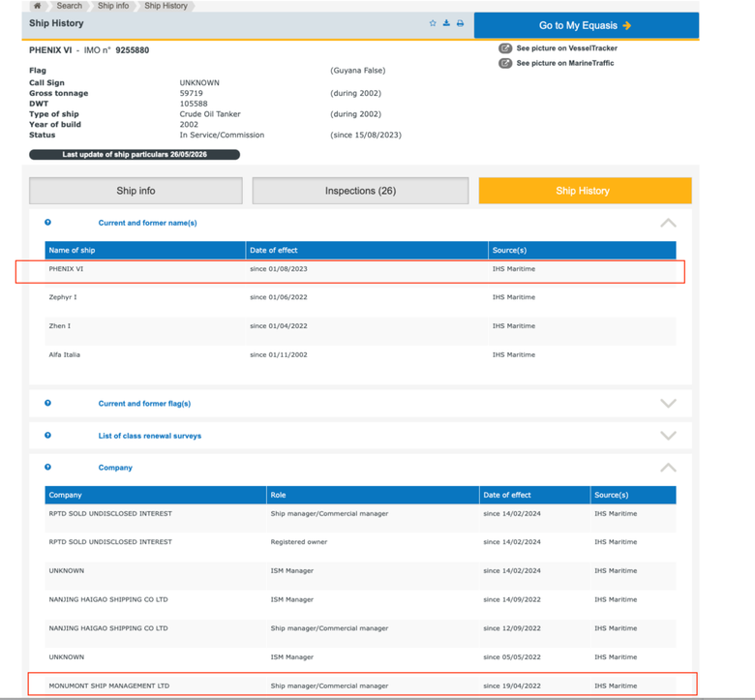The image size is (755, 700).
Task: Click help icon beside Current and former name(s)
Action: click(47, 222)
